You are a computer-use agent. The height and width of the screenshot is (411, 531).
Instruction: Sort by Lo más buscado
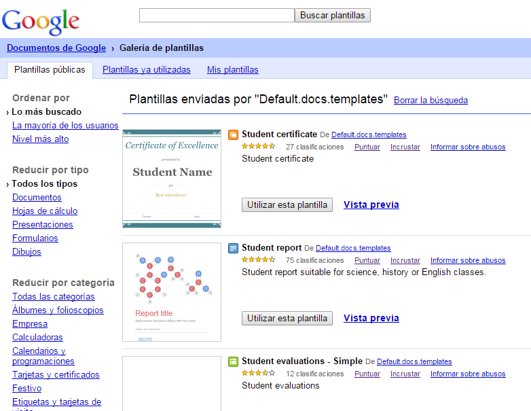point(46,112)
